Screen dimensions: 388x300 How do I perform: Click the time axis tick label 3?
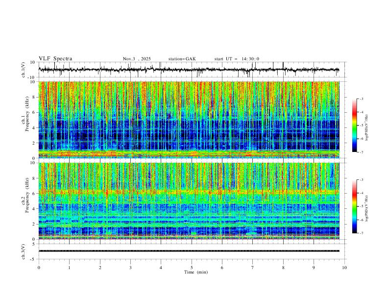(130, 268)
